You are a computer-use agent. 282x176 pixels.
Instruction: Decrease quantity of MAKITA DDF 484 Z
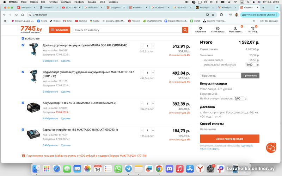tap(142, 46)
